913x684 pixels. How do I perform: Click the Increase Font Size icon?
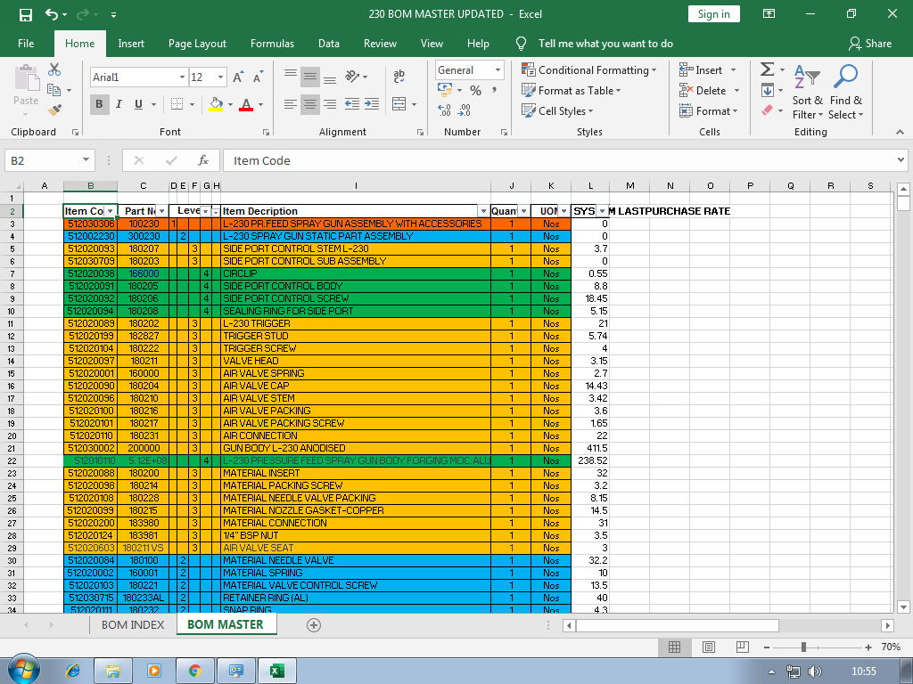238,77
